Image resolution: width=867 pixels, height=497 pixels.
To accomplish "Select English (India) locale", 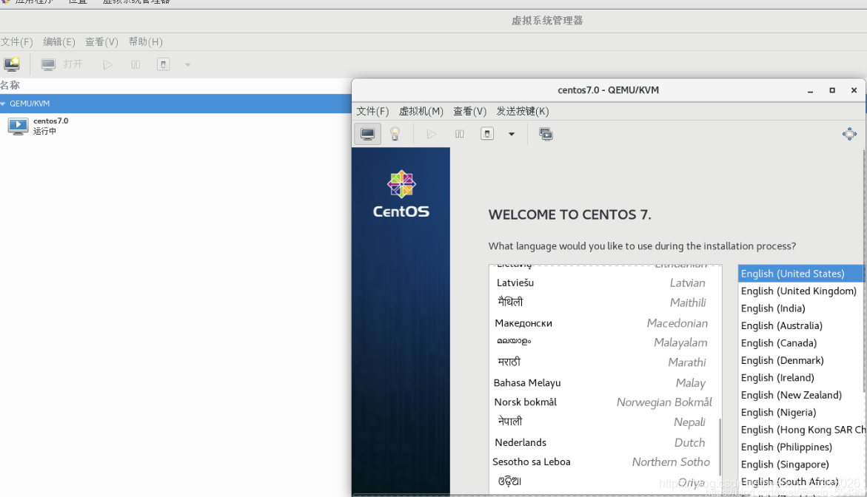I will pos(800,308).
